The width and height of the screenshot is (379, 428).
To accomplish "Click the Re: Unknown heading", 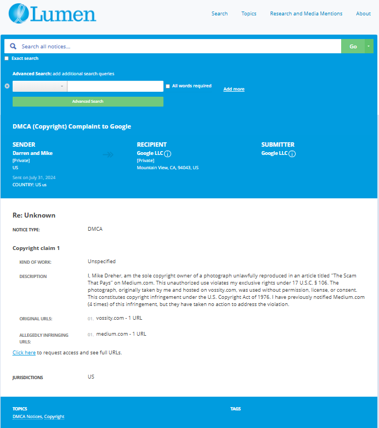I will click(34, 215).
